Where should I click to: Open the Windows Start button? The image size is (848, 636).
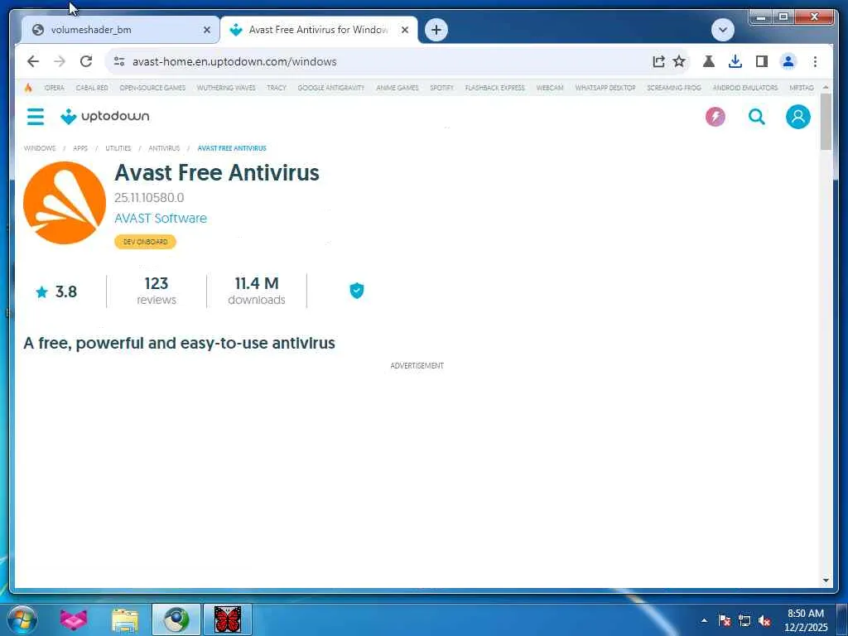tap(22, 619)
